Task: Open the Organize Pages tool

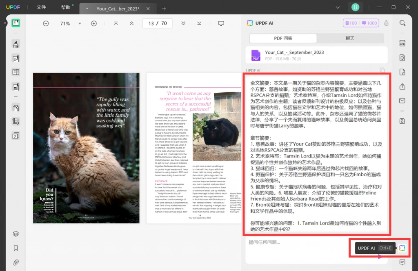Action: point(16,108)
